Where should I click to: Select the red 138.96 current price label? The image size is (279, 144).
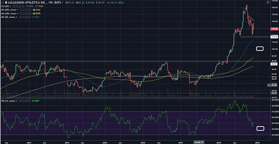tap(274, 28)
